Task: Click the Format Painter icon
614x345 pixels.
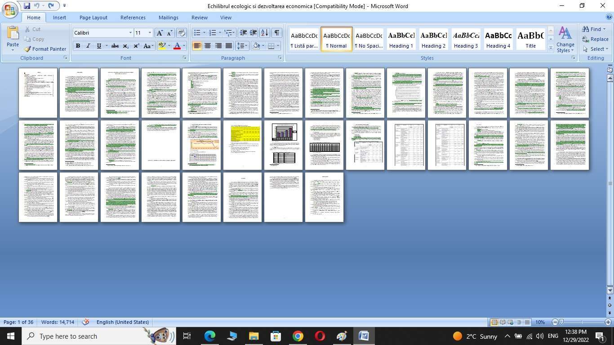Action: coord(45,49)
